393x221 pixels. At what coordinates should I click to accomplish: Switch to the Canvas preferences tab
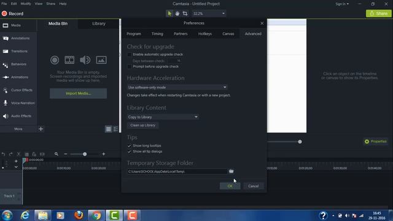coord(228,34)
